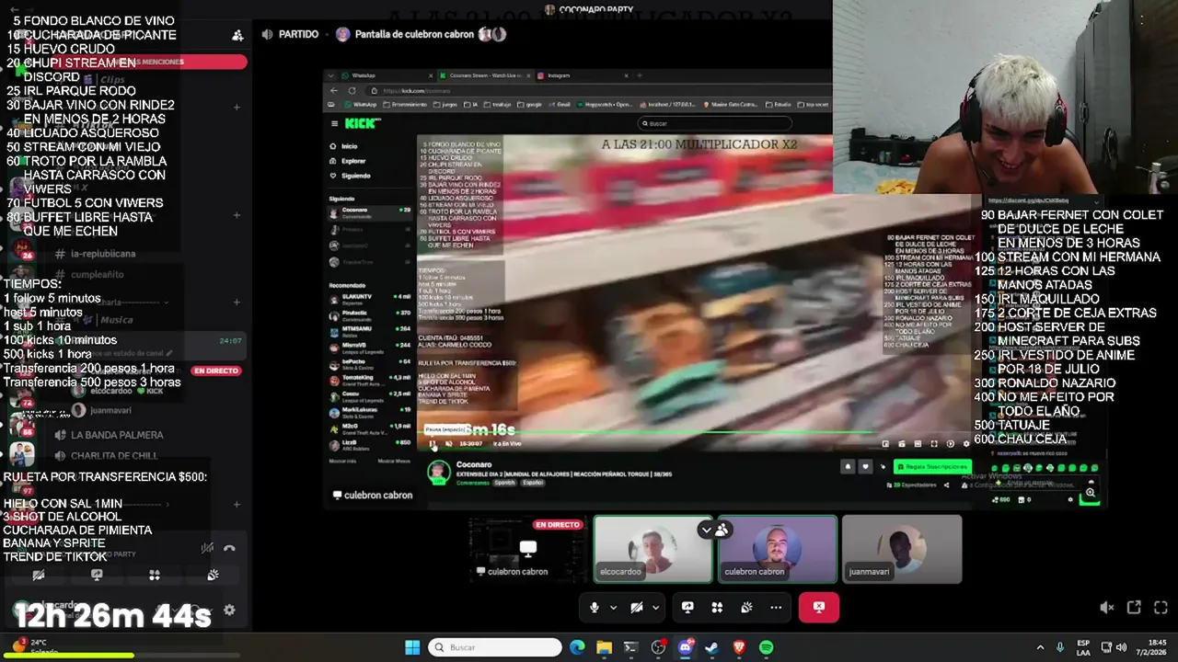Open Kick hamburger menu in shared screen
The image size is (1178, 662).
[x=334, y=123]
